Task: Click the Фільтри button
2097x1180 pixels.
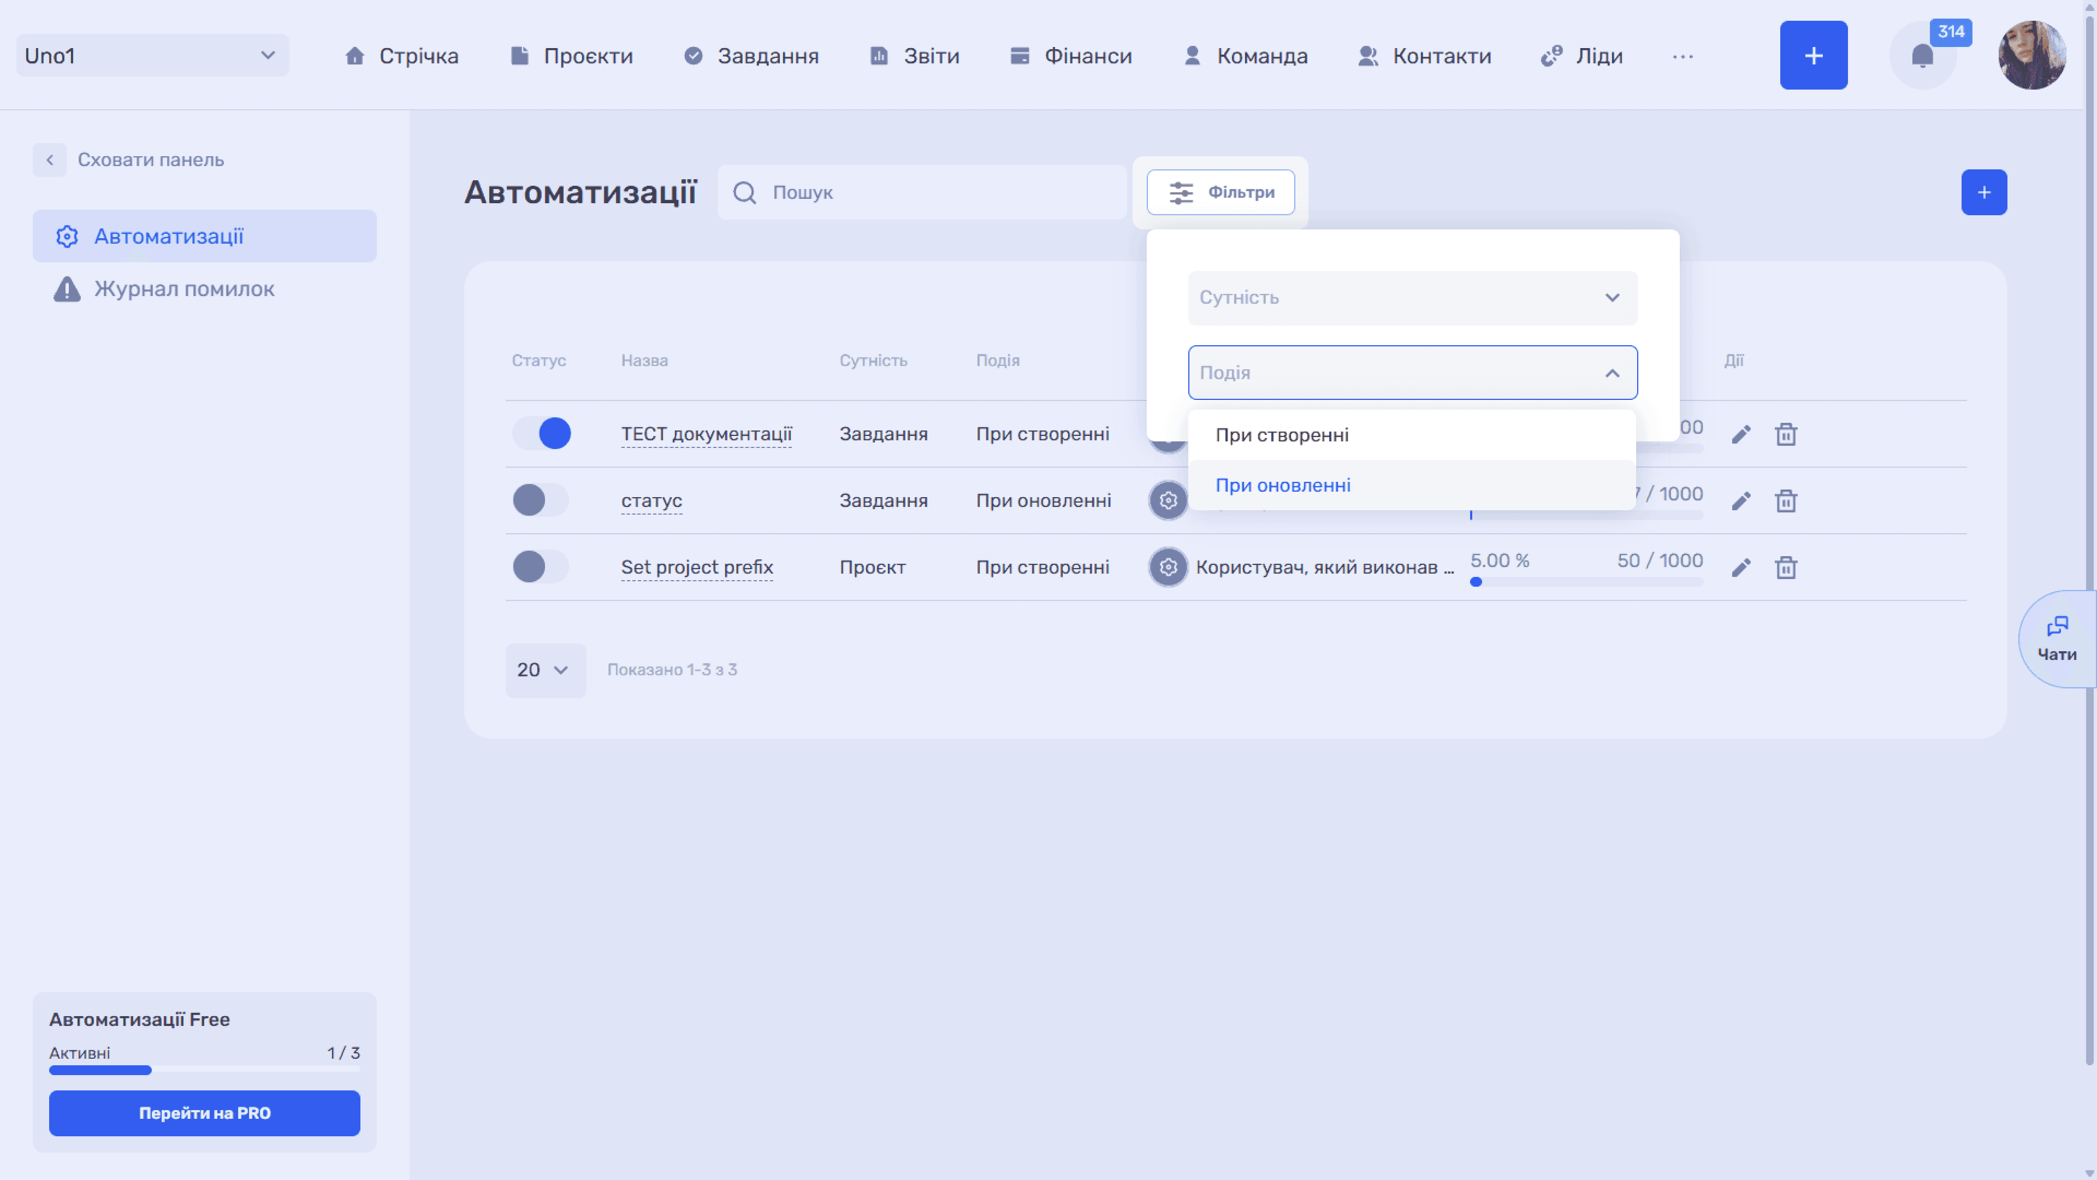Action: coord(1221,192)
